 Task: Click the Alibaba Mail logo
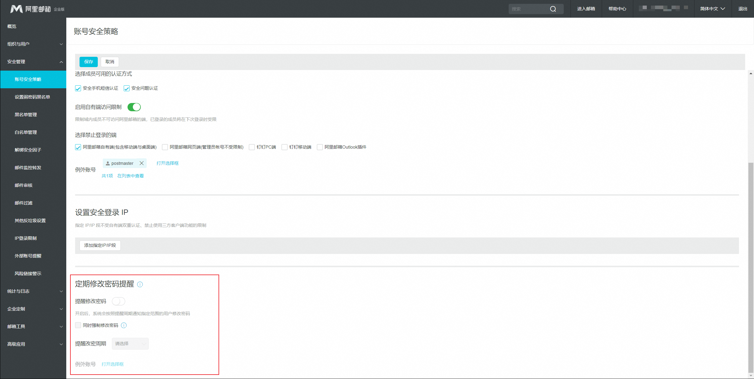coord(16,9)
